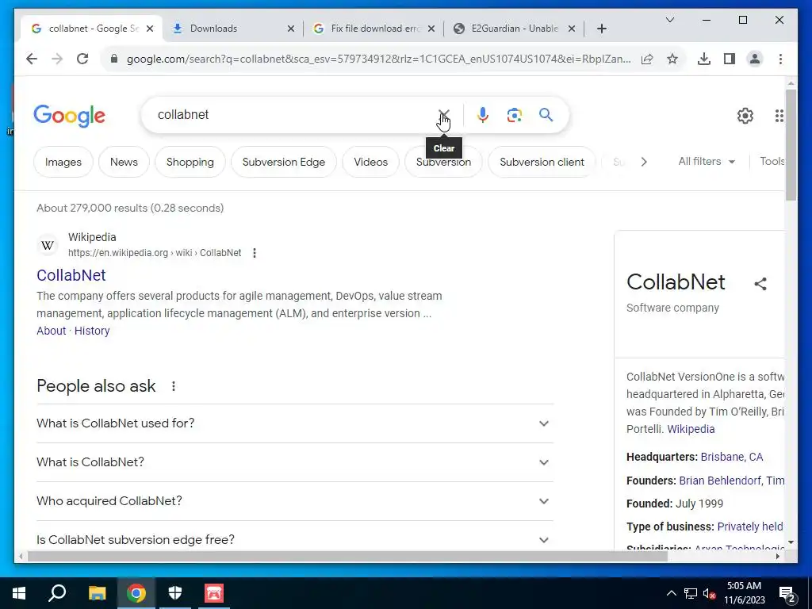The width and height of the screenshot is (812, 609).
Task: Select the Subversion client chip
Action: [542, 162]
